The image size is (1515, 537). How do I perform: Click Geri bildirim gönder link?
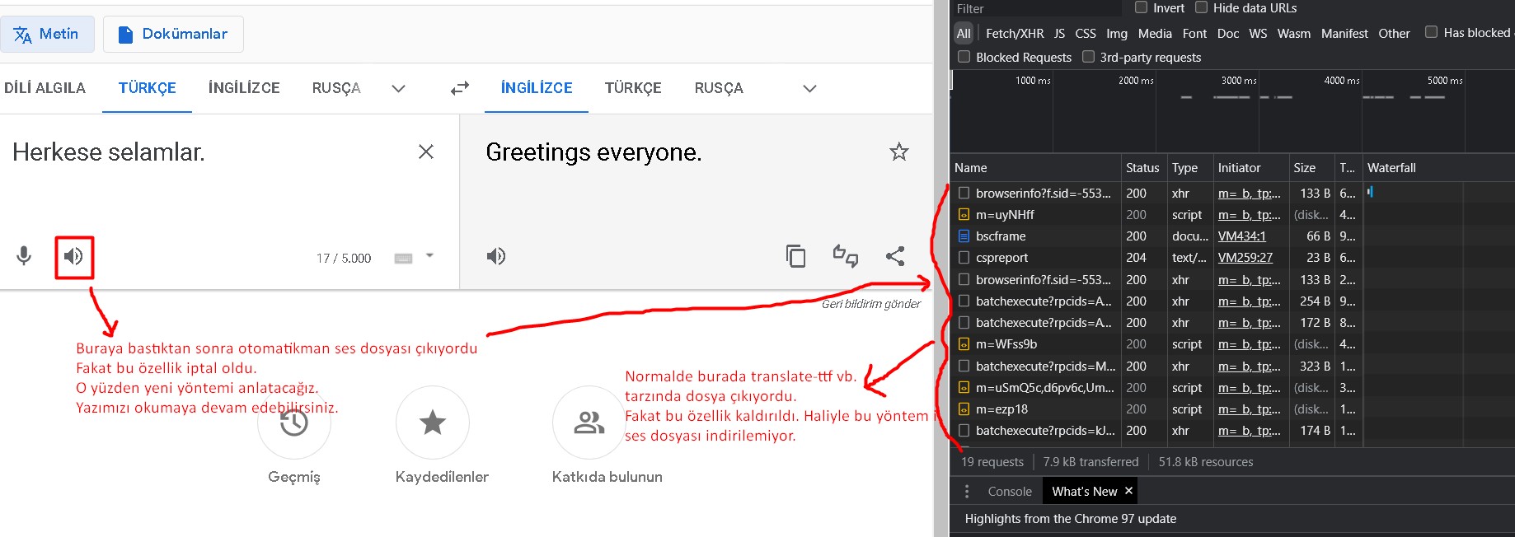871,304
